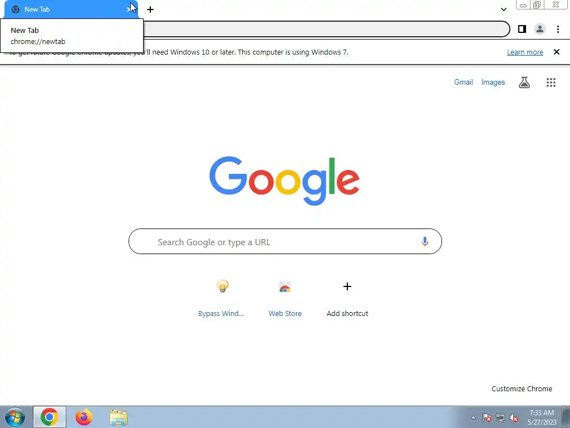The image size is (570, 428).
Task: Open Google Images link
Action: [x=493, y=82]
